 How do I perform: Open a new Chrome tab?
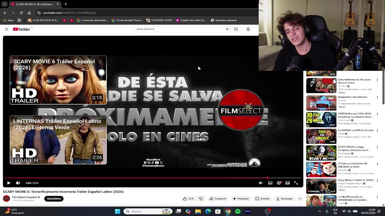[x=66, y=4]
